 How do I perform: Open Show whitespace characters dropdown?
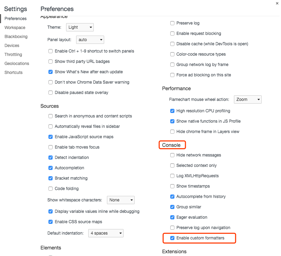click(121, 200)
